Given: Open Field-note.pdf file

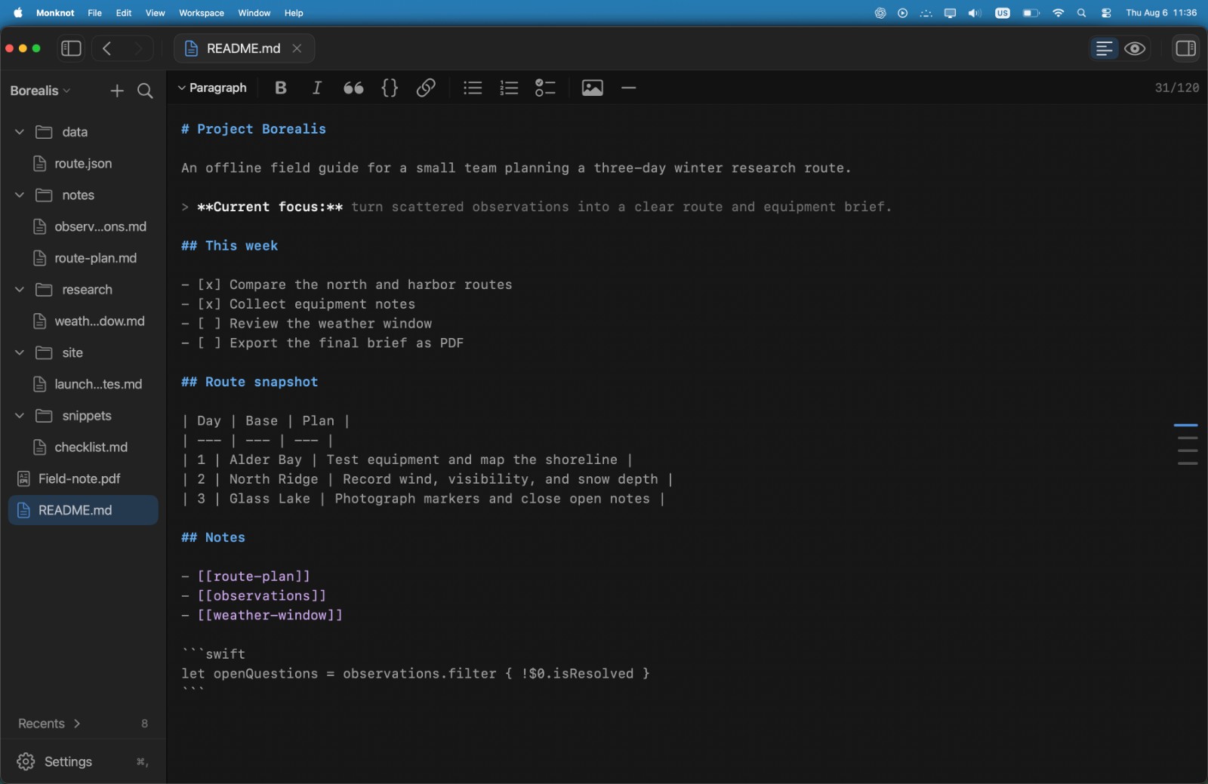Looking at the screenshot, I should (x=83, y=478).
